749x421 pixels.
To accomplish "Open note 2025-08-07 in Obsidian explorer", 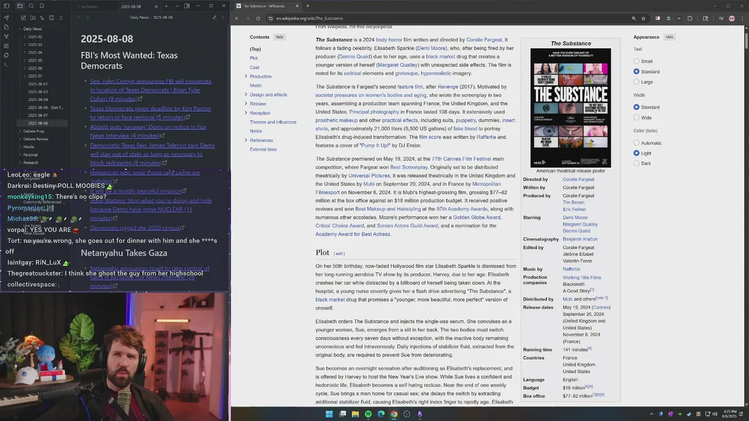I will [x=38, y=115].
